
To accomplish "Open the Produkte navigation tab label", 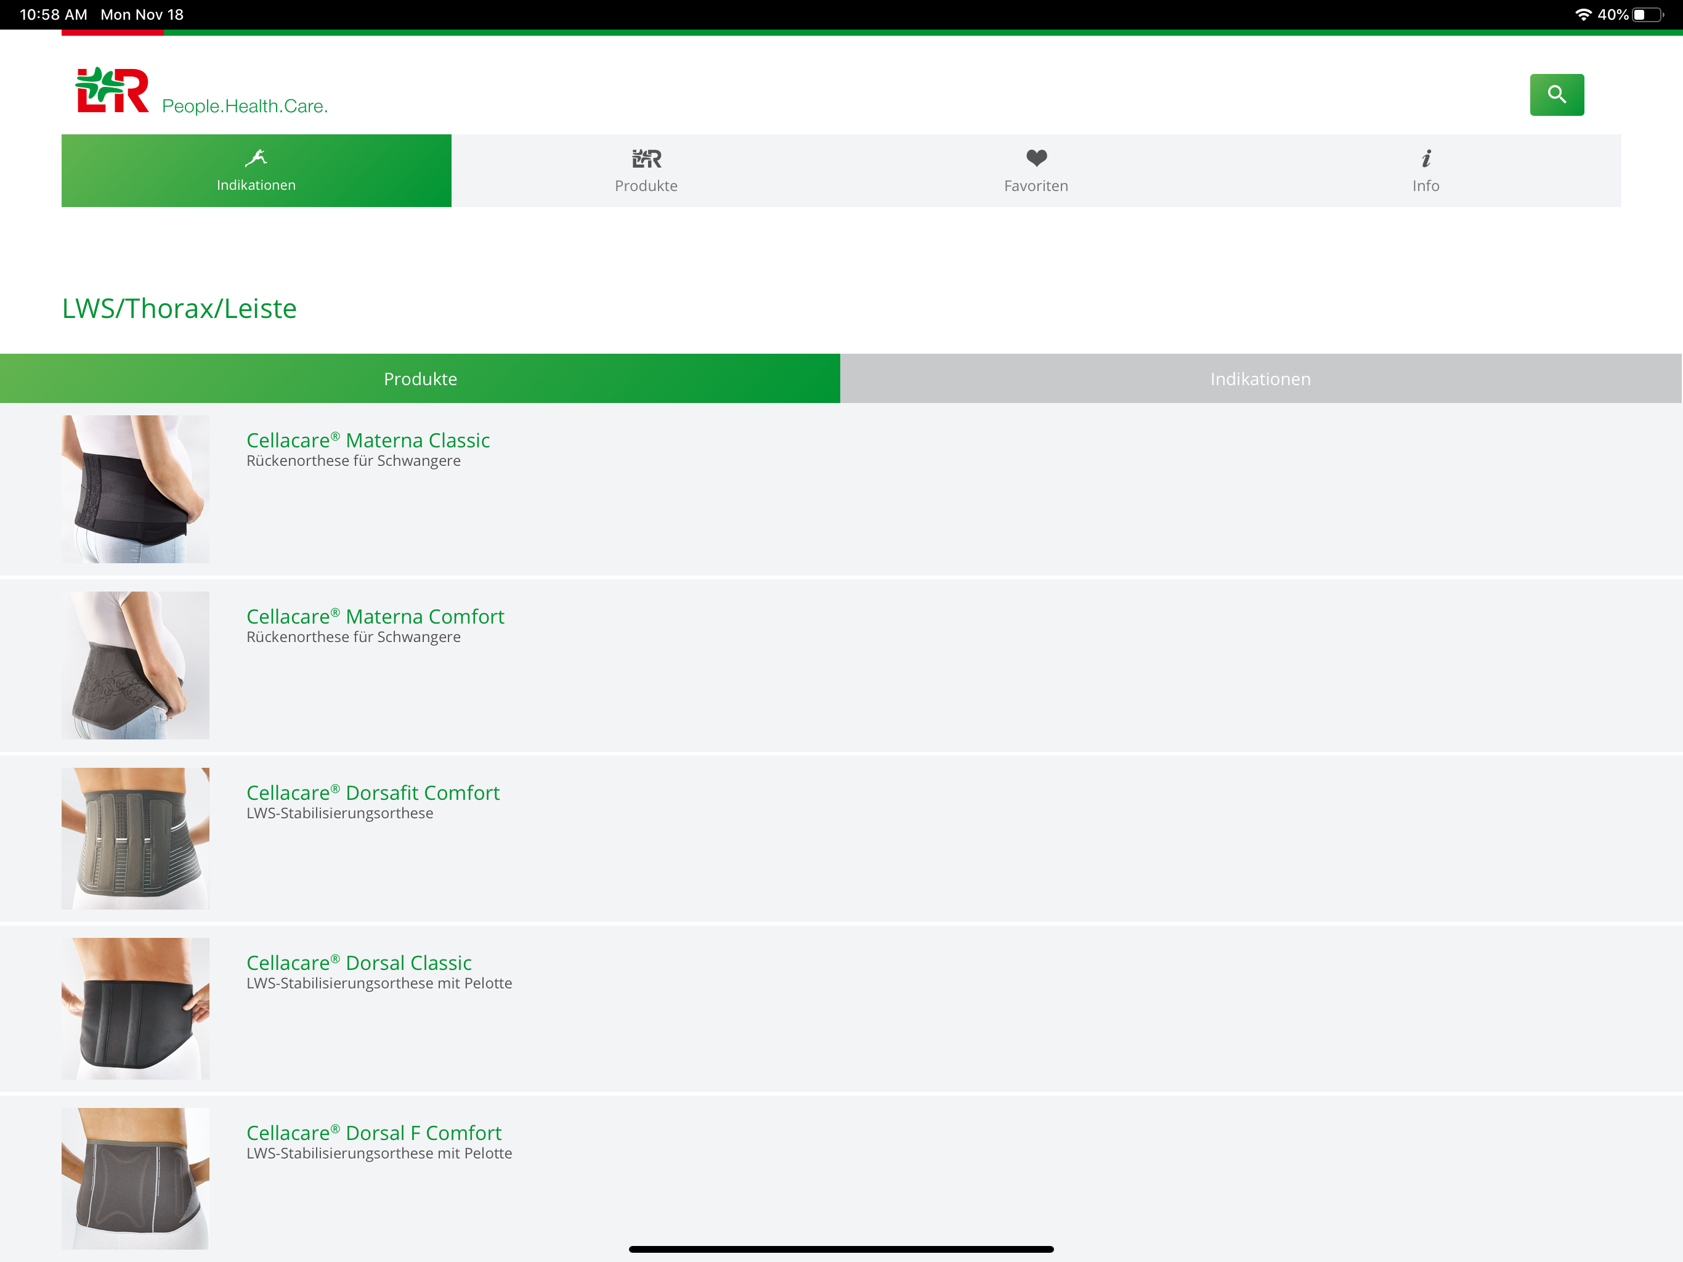I will [646, 185].
